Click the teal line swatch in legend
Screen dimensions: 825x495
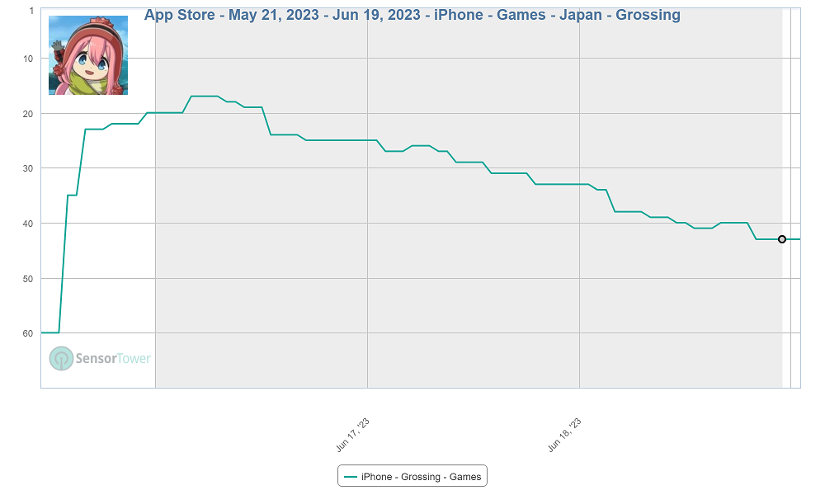pyautogui.click(x=351, y=477)
